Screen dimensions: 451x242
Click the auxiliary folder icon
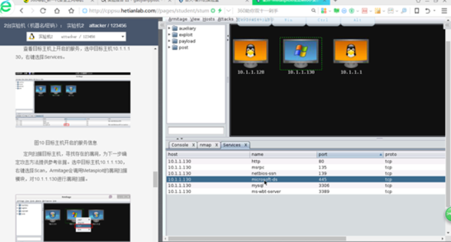(175, 28)
